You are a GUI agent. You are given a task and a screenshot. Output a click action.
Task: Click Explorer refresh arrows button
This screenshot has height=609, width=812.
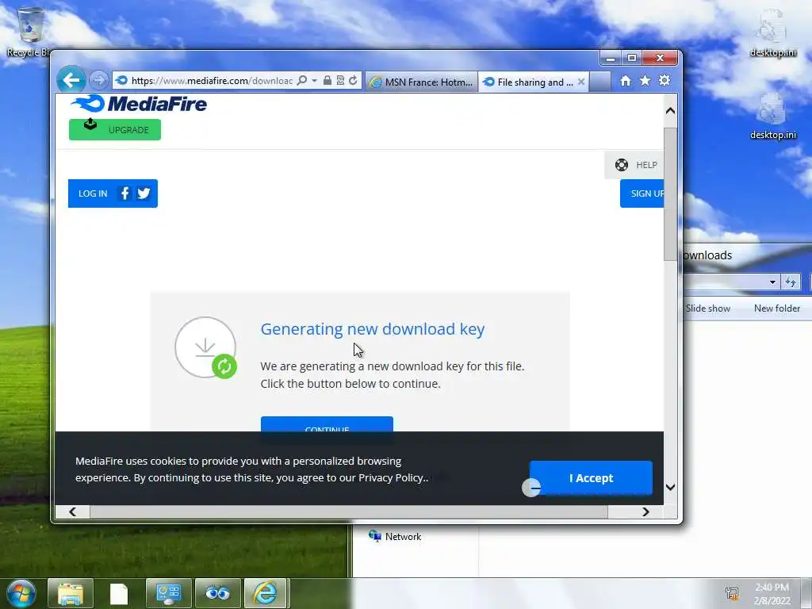(791, 282)
